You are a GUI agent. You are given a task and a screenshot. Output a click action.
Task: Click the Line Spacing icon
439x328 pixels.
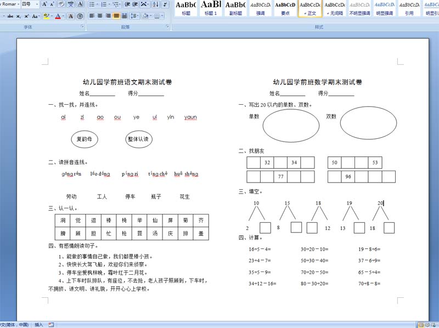pyautogui.click(x=134, y=16)
